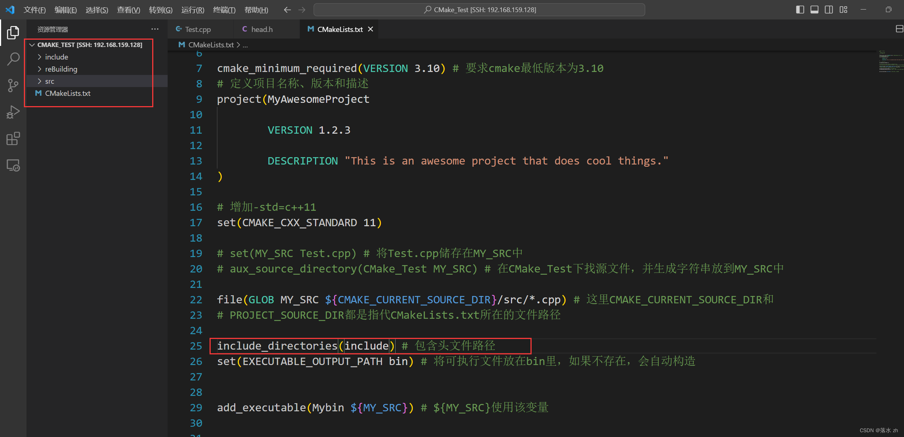This screenshot has height=437, width=904.
Task: Click line number 9 in the gutter
Action: (x=199, y=99)
